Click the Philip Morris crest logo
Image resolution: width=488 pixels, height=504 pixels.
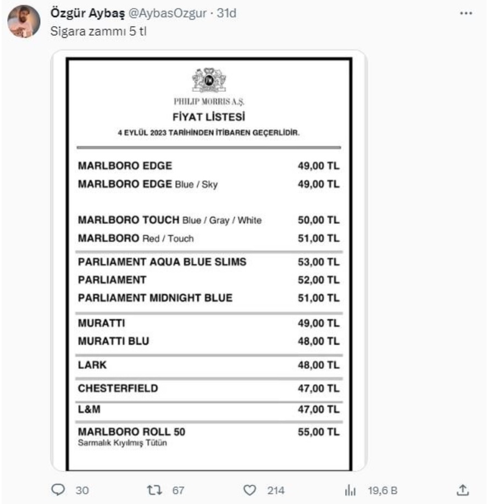click(x=209, y=80)
